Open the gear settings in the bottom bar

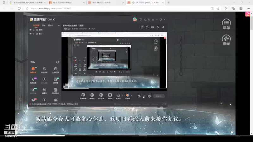[x=149, y=96]
